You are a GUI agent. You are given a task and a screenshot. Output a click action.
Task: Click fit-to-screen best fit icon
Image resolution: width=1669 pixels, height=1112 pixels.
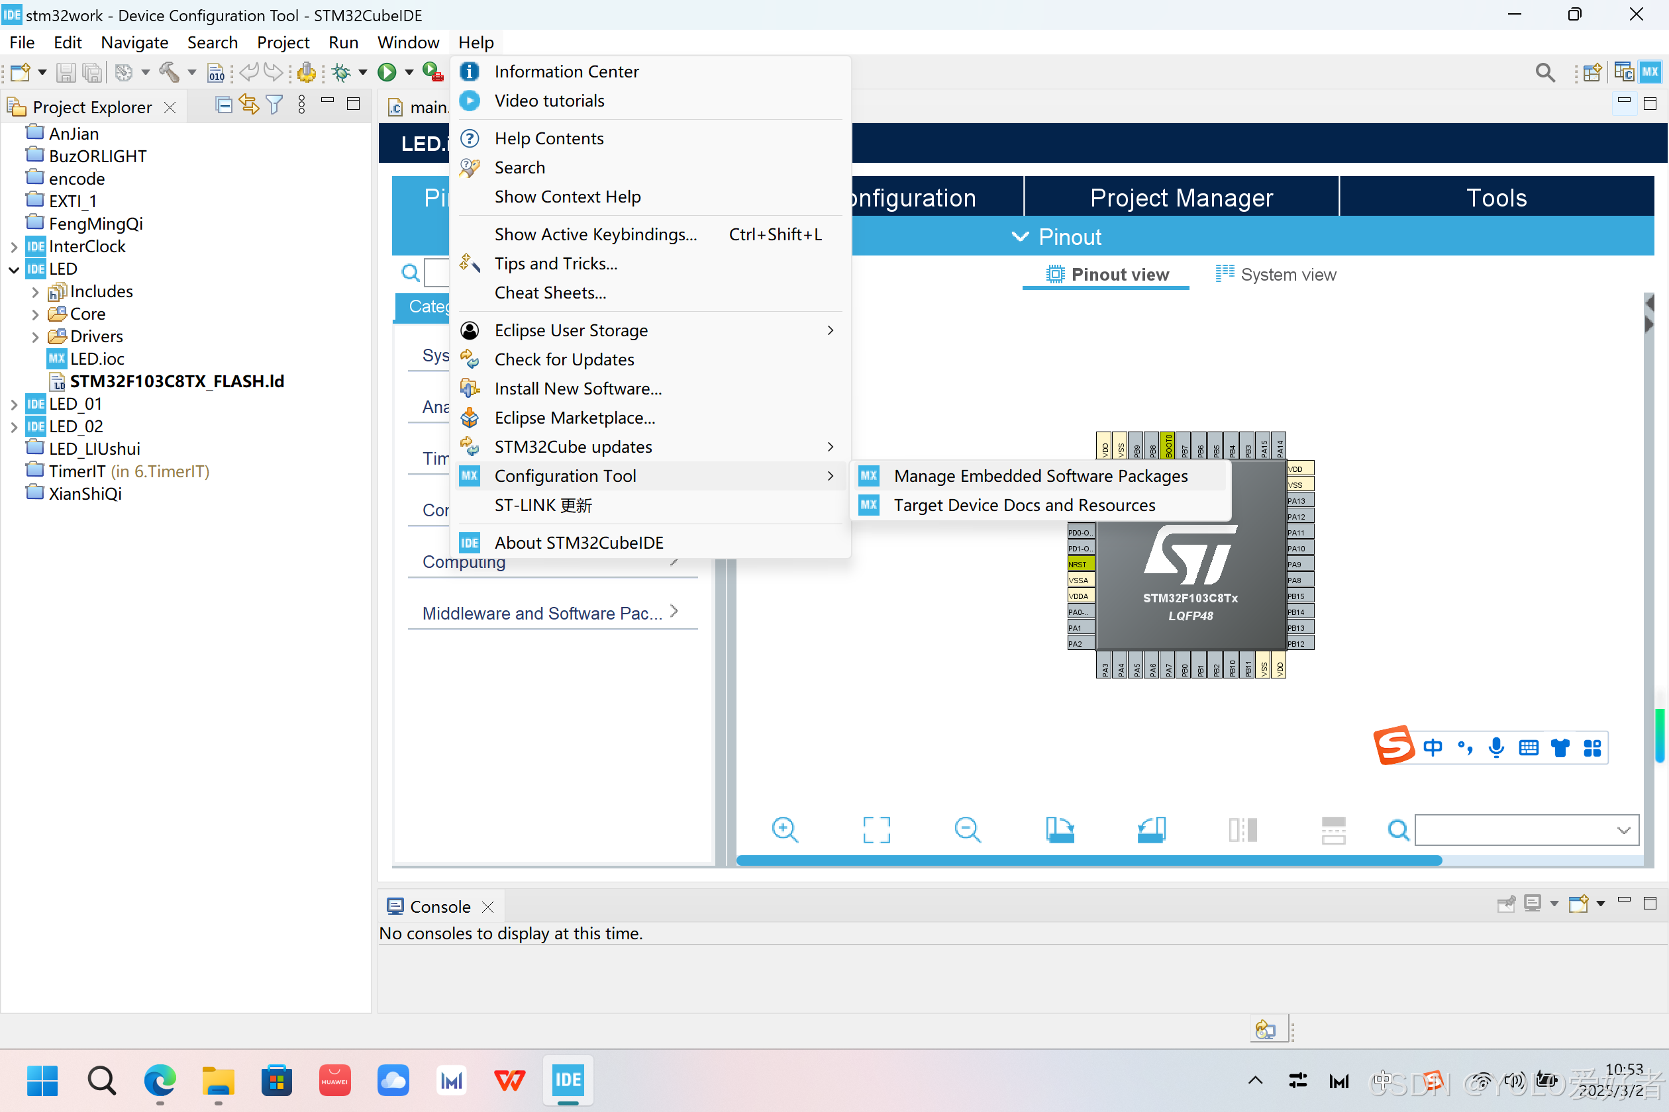pyautogui.click(x=876, y=829)
